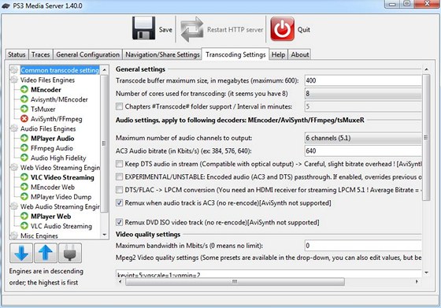Click green icon beside MEncoder Web
Viewport: 441px width, 308px height.
pos(24,187)
